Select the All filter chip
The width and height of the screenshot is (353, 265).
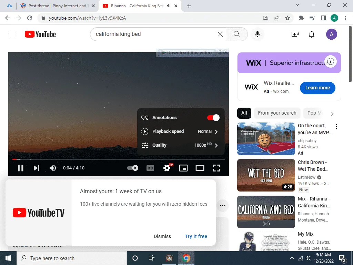point(244,113)
